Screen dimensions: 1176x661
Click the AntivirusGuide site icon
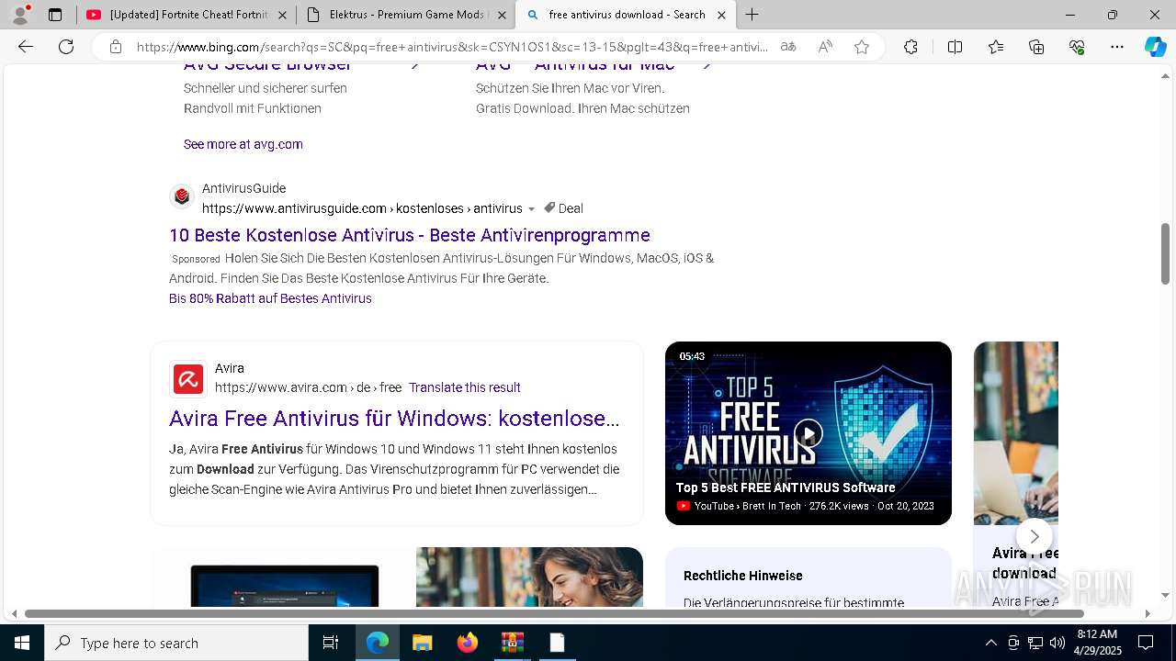point(182,196)
